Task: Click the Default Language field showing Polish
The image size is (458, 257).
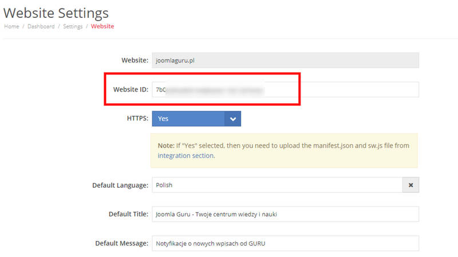Action: click(x=277, y=185)
